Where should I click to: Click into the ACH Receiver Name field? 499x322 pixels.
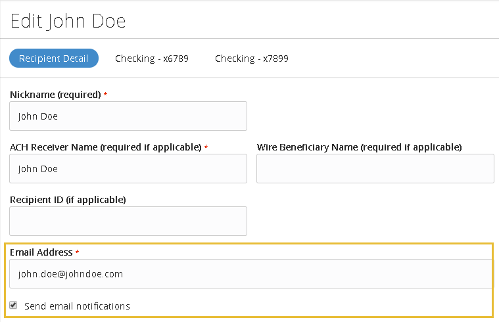coord(128,169)
